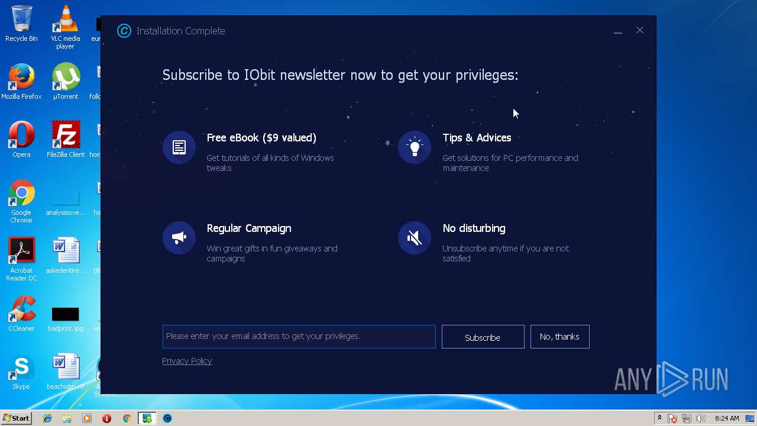Click the IObit logo in title bar
Image resolution: width=757 pixels, height=426 pixels.
point(124,31)
